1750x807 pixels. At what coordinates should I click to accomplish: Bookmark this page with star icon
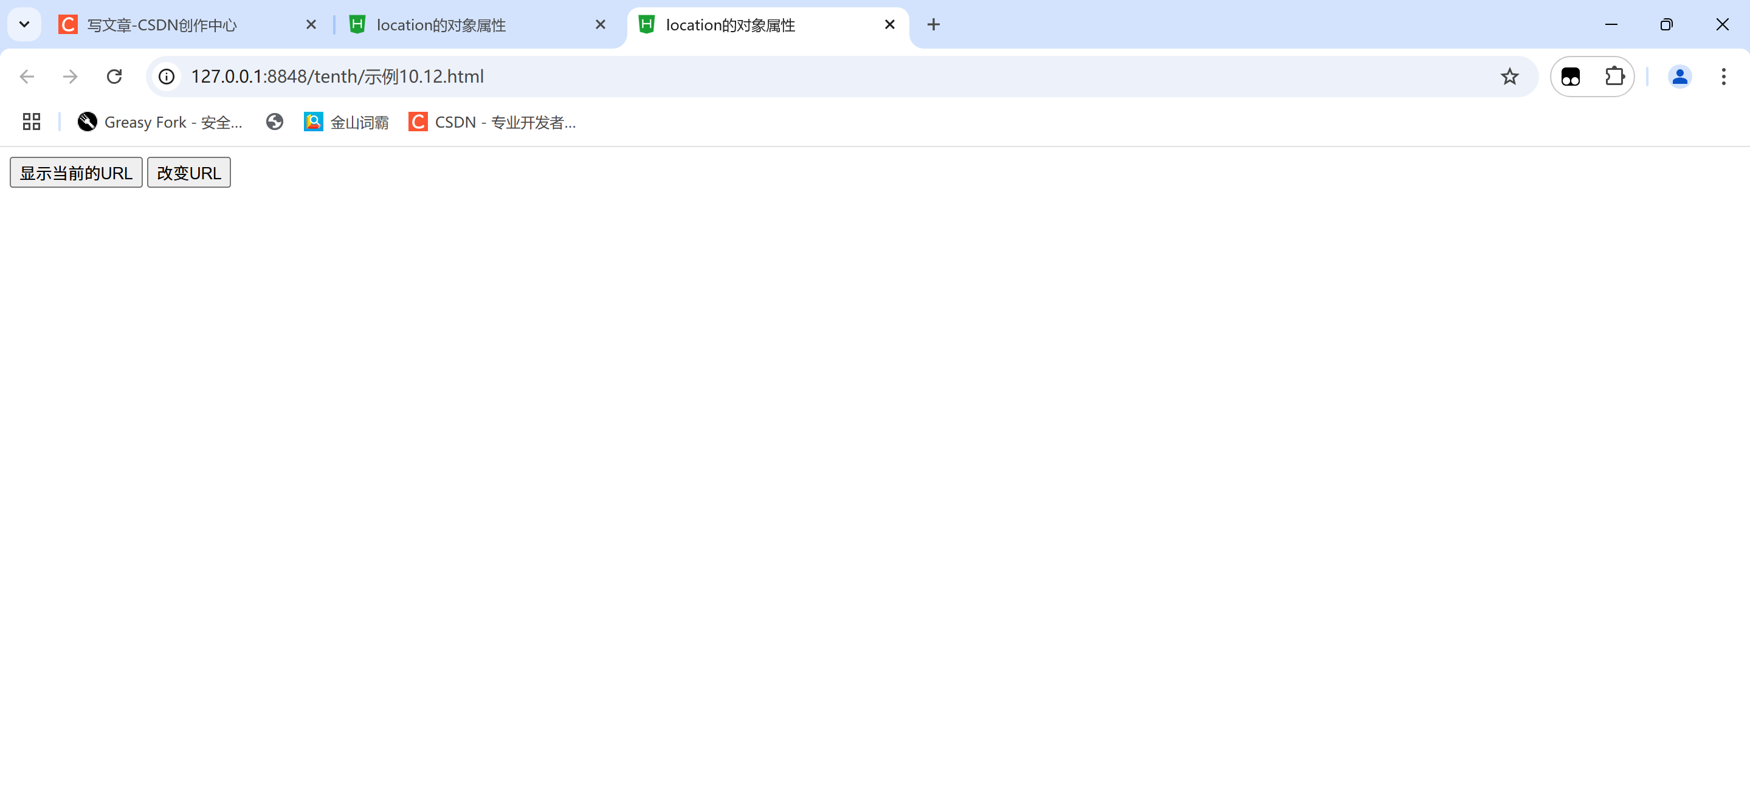(x=1509, y=76)
